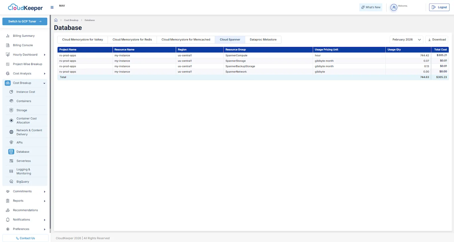The image size is (454, 242).
Task: Open the February 2026 month dropdown
Action: [x=406, y=40]
